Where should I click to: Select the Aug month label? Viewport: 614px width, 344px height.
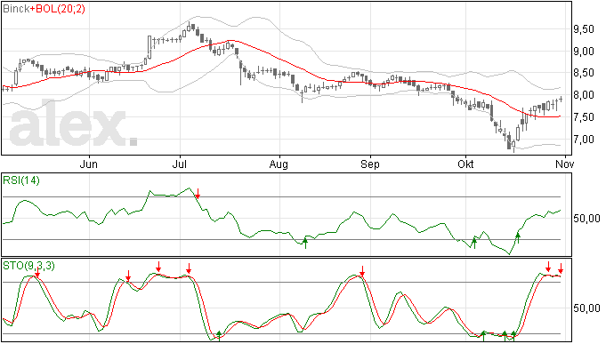click(x=279, y=164)
